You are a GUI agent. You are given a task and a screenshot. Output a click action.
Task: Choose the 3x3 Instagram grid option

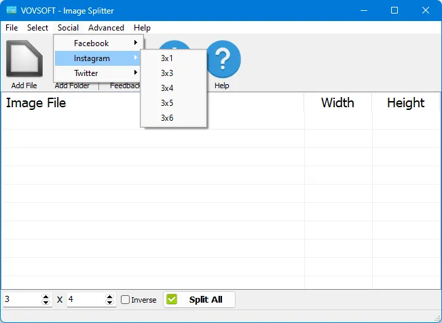tap(167, 73)
